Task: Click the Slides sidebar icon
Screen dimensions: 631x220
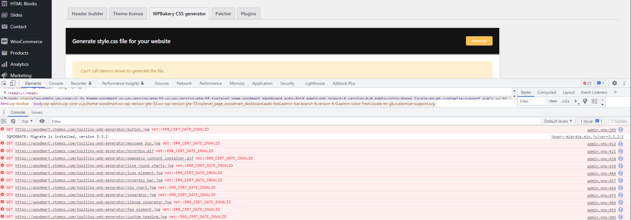Action: (4, 15)
